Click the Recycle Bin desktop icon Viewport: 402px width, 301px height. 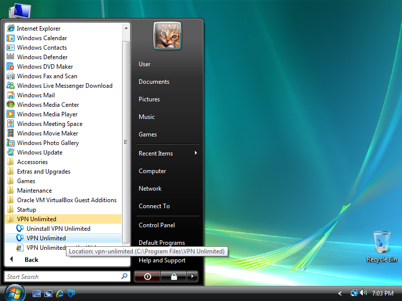[x=381, y=247]
